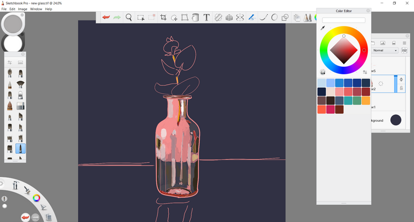This screenshot has width=414, height=222.
Task: Select the fan brush in brush palette
Action: click(x=20, y=84)
